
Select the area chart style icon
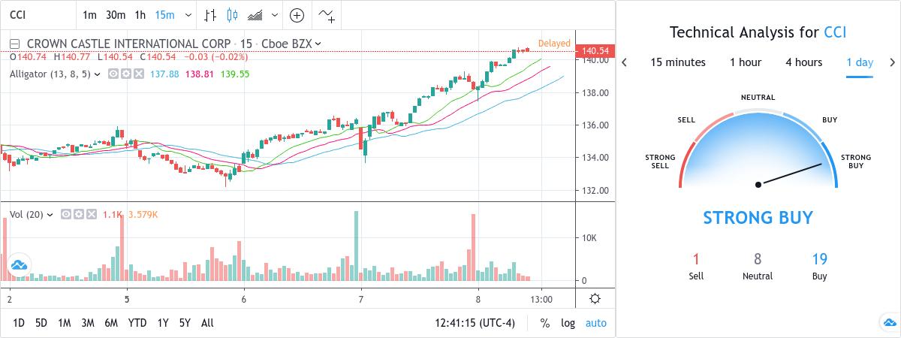tap(255, 15)
